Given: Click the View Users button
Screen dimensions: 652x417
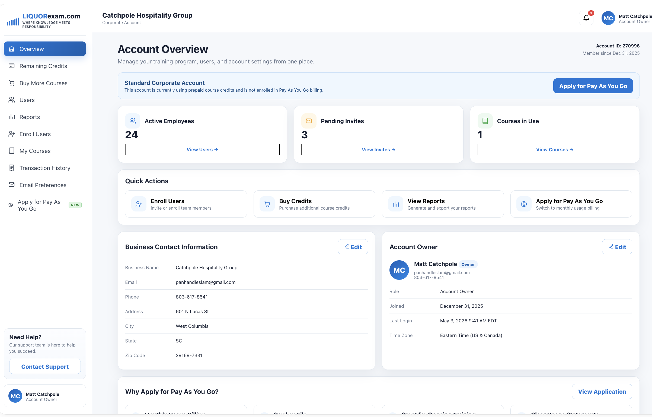Looking at the screenshot, I should click(x=202, y=150).
